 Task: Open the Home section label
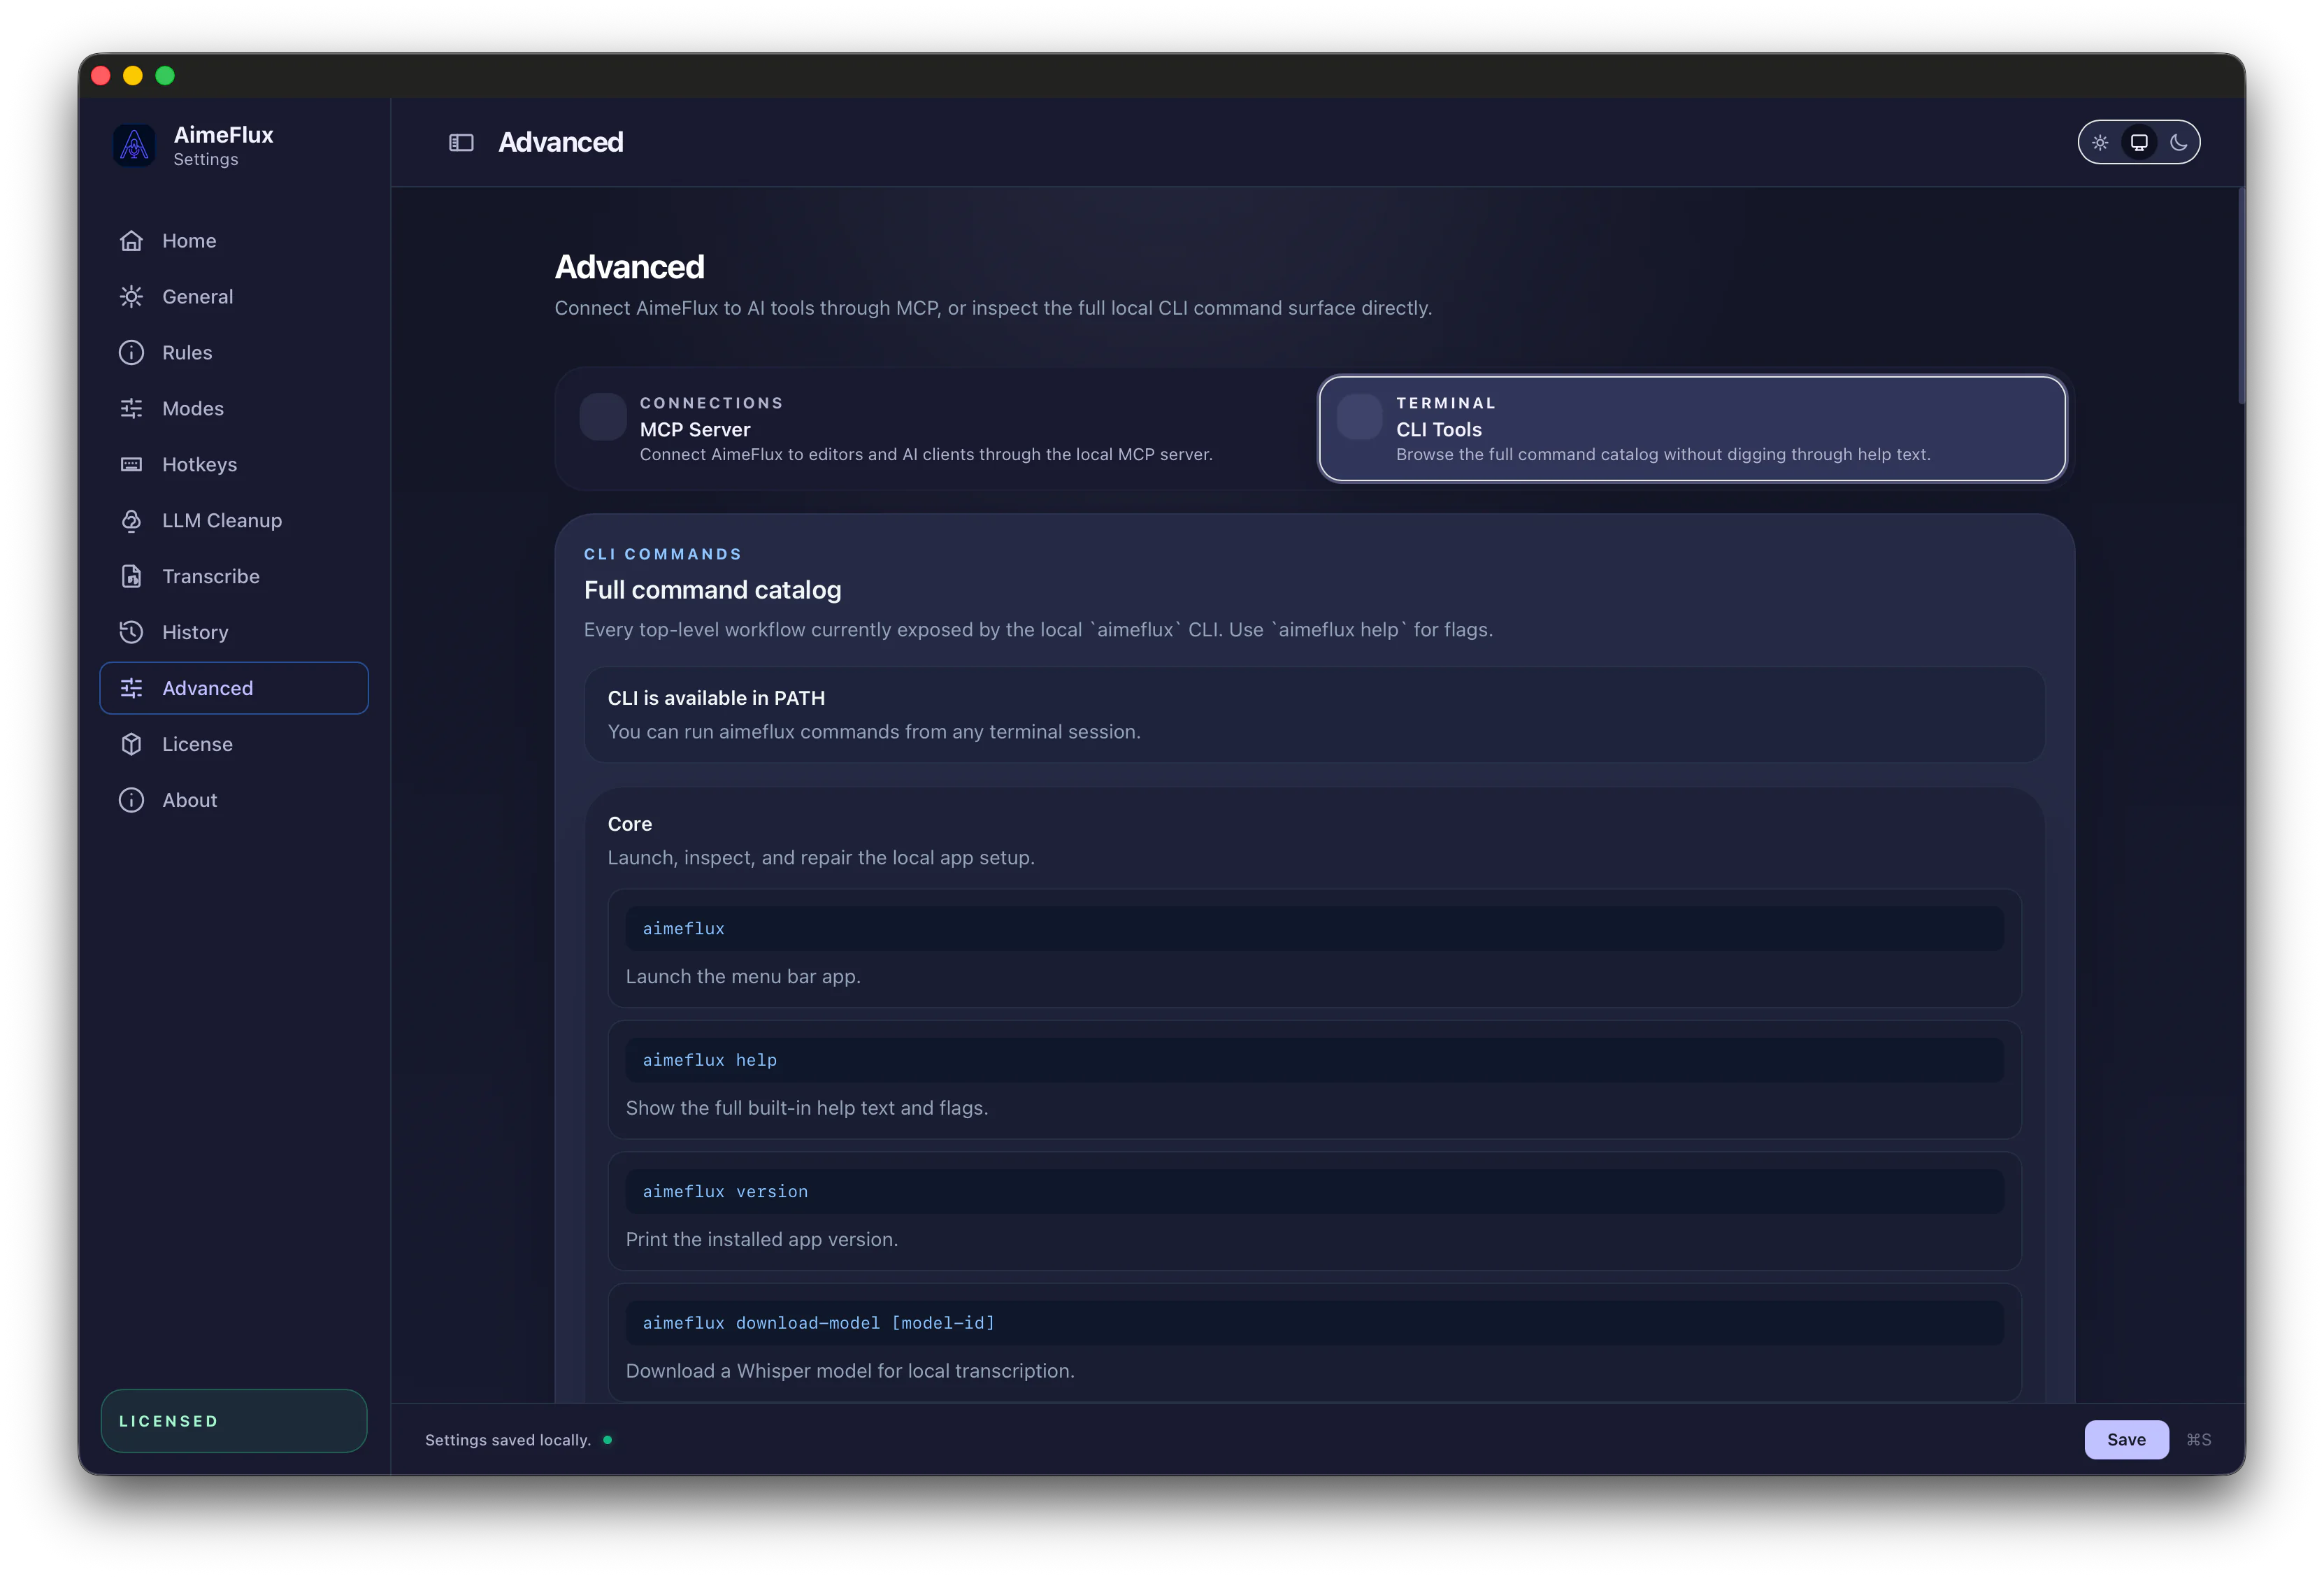tap(189, 241)
